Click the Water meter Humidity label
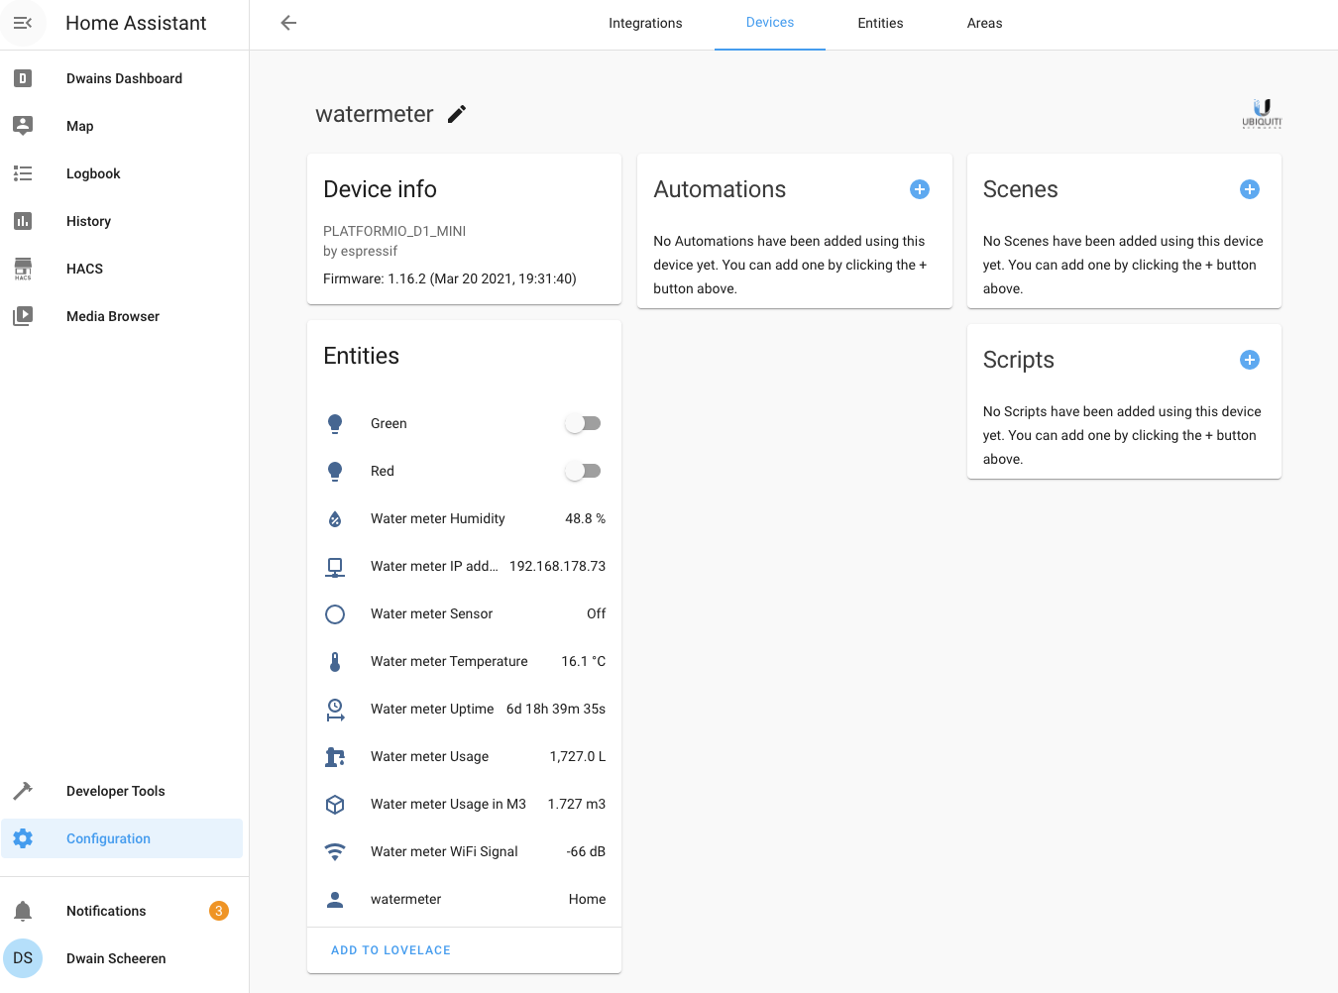1338x993 pixels. (437, 518)
